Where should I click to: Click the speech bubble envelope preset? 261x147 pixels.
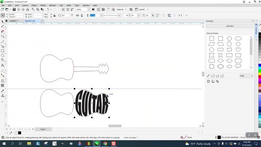[x=238, y=66]
